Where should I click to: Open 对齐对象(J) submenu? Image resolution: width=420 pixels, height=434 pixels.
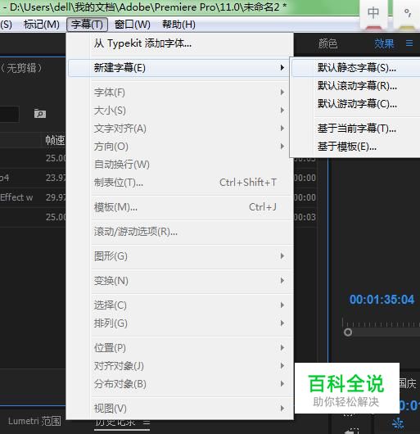point(180,366)
